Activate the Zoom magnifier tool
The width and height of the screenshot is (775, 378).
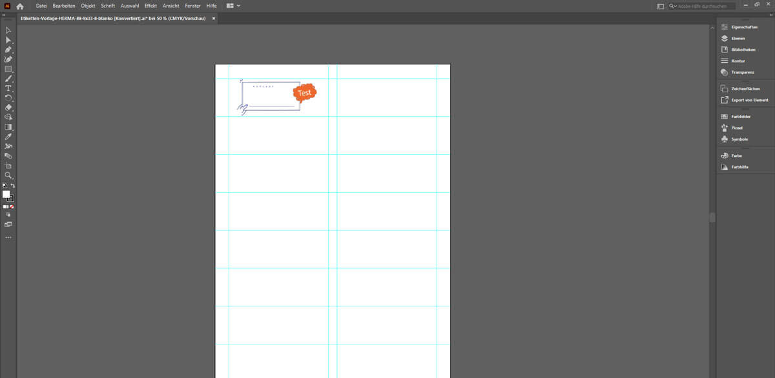click(8, 175)
